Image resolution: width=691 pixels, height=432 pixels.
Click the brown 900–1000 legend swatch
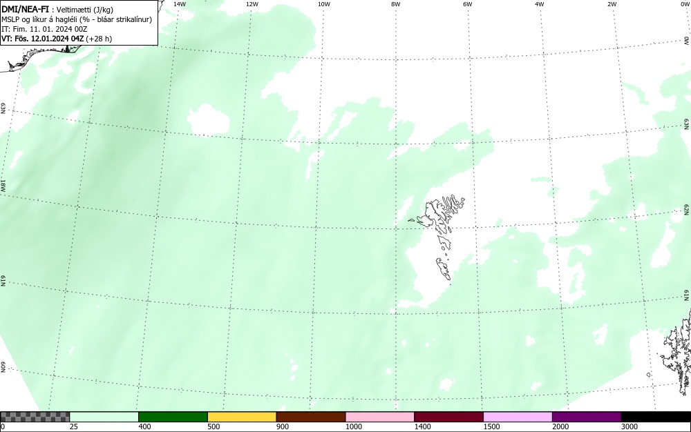tap(311, 417)
